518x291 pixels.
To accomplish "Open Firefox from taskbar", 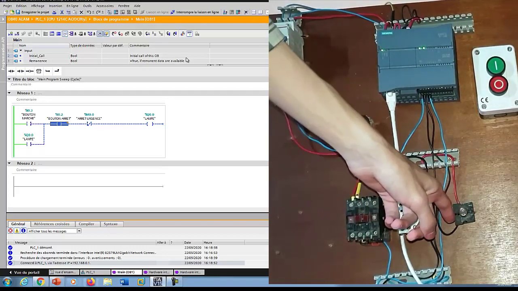I will point(91,282).
